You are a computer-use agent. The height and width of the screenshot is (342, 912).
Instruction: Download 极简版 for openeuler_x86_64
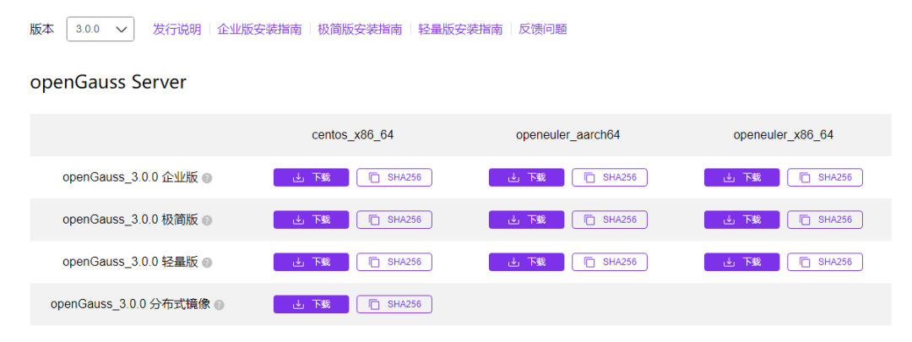741,220
